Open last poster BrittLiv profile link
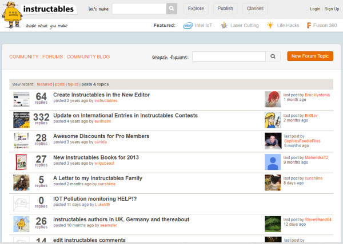 [x=311, y=116]
